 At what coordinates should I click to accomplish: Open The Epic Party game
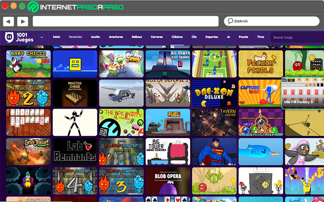click(121, 122)
